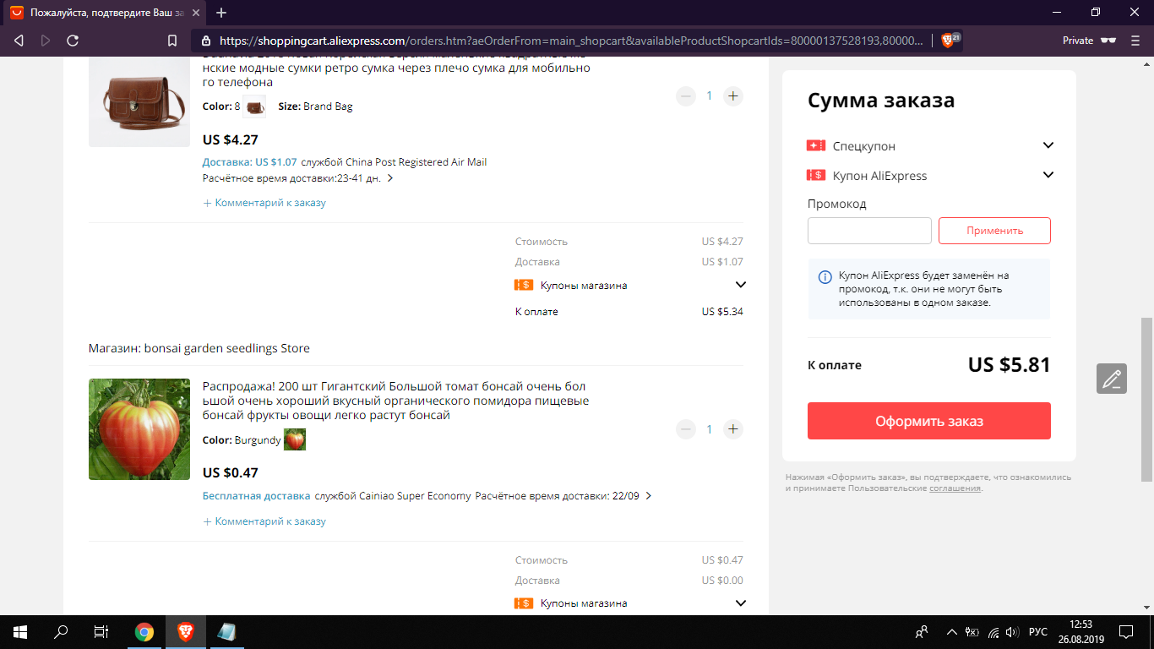Select the Burgundy color swatch

coord(295,439)
